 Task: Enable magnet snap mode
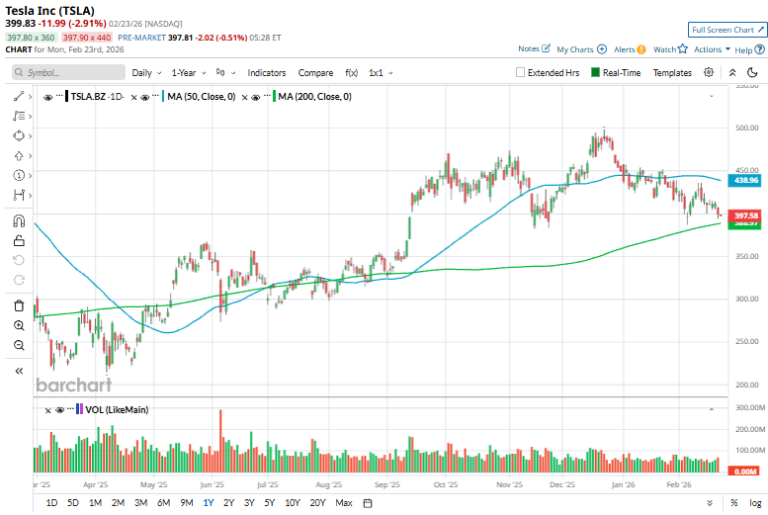click(x=19, y=220)
